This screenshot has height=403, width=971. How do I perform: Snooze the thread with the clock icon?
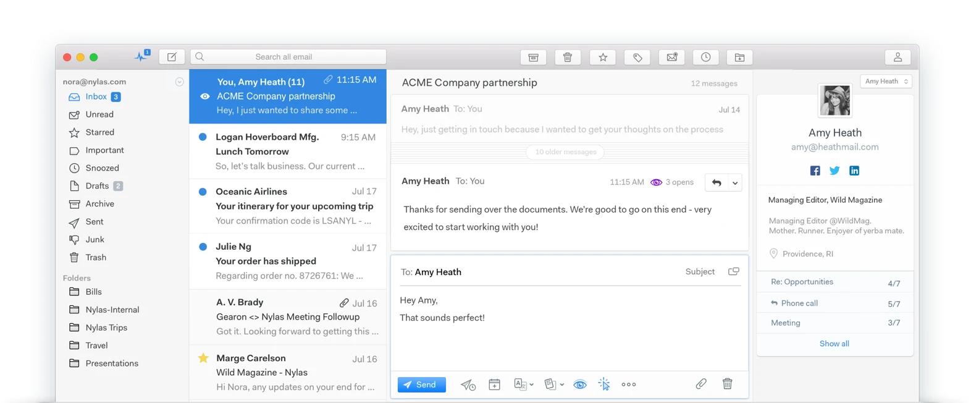tap(705, 57)
